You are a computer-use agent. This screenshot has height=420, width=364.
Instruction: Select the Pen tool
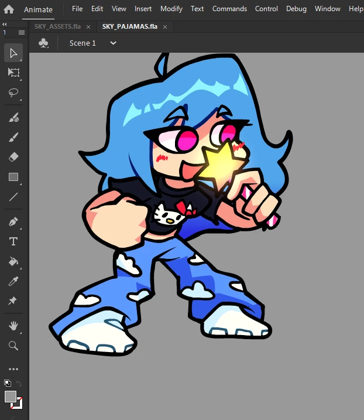click(13, 222)
